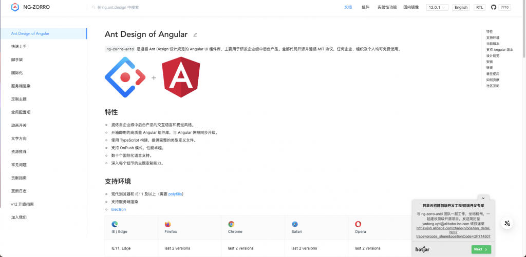
Task: Click the NG-ZORRO brand text
Action: pyautogui.click(x=36, y=7)
